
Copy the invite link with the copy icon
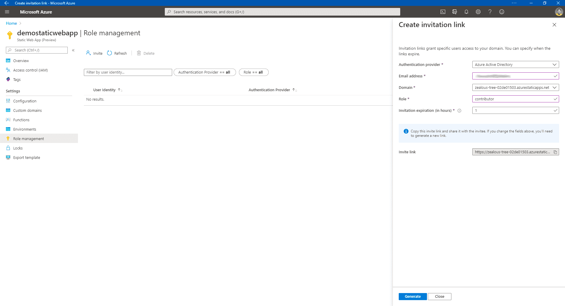[x=555, y=152]
